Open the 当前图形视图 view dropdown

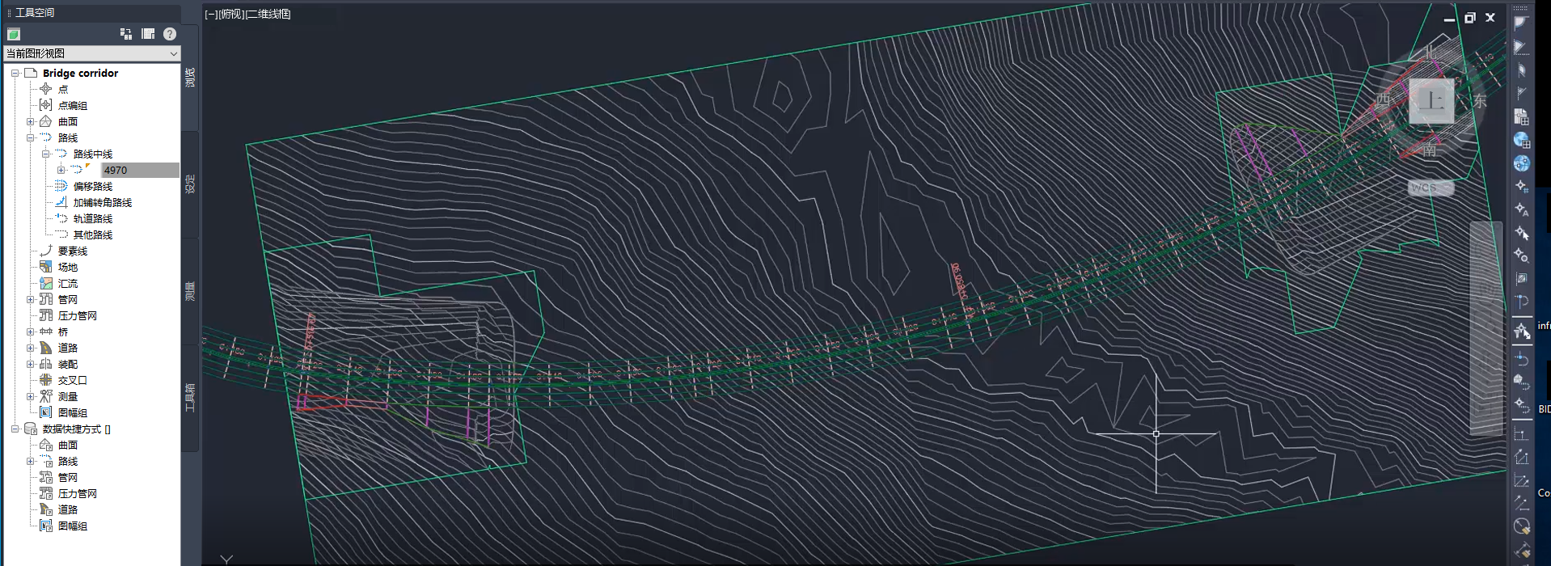pyautogui.click(x=91, y=53)
